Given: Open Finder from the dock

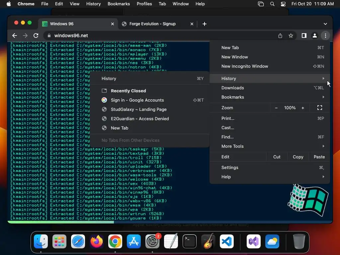Looking at the screenshot, I should coord(41,241).
